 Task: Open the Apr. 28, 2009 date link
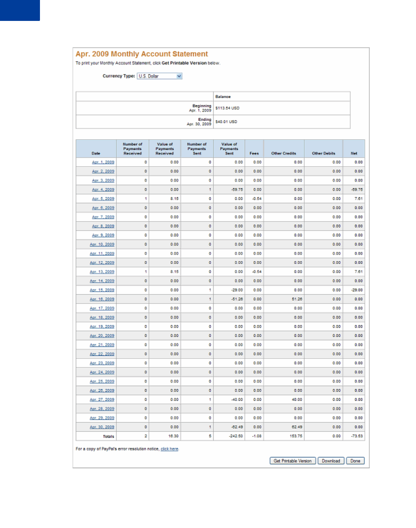tap(102, 409)
